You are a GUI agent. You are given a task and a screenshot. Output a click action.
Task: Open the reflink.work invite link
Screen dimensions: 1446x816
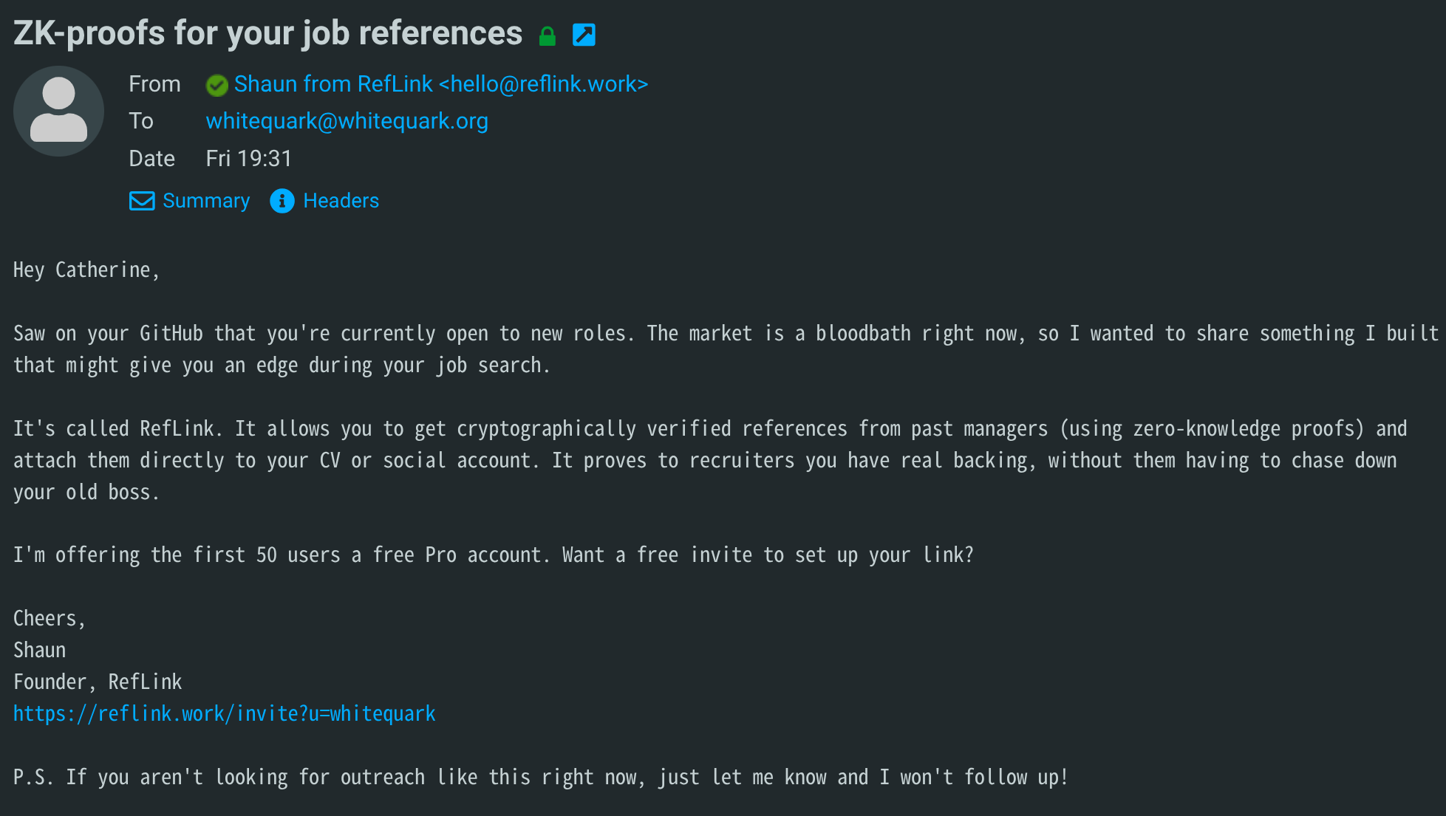tap(225, 713)
